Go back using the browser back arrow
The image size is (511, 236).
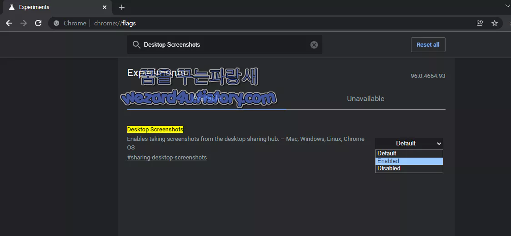[9, 23]
